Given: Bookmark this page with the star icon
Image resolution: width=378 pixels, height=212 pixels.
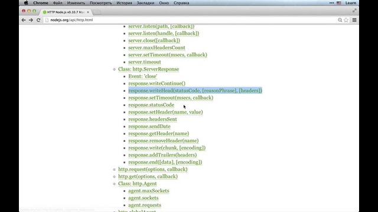Looking at the screenshot, I should pos(346,20).
